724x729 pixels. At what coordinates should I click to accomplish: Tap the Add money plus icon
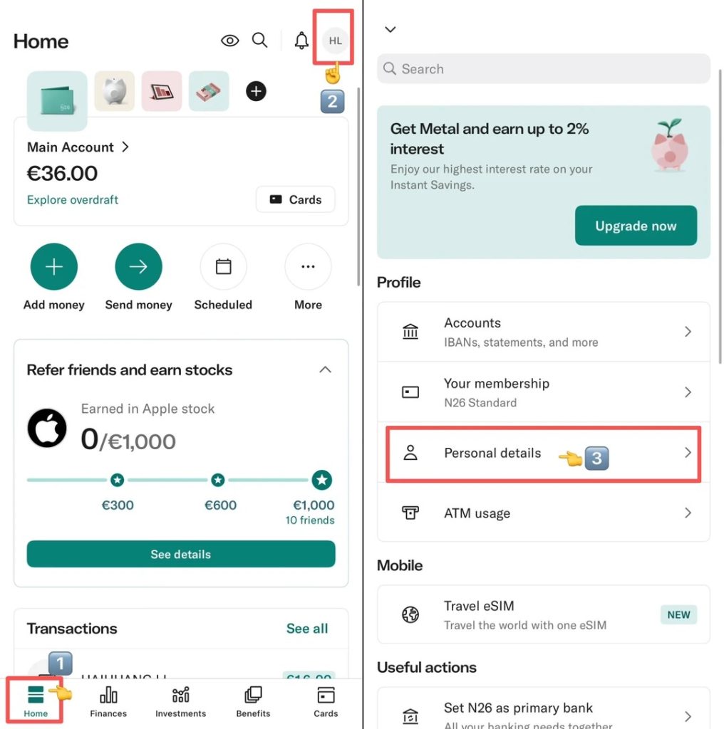pos(54,267)
